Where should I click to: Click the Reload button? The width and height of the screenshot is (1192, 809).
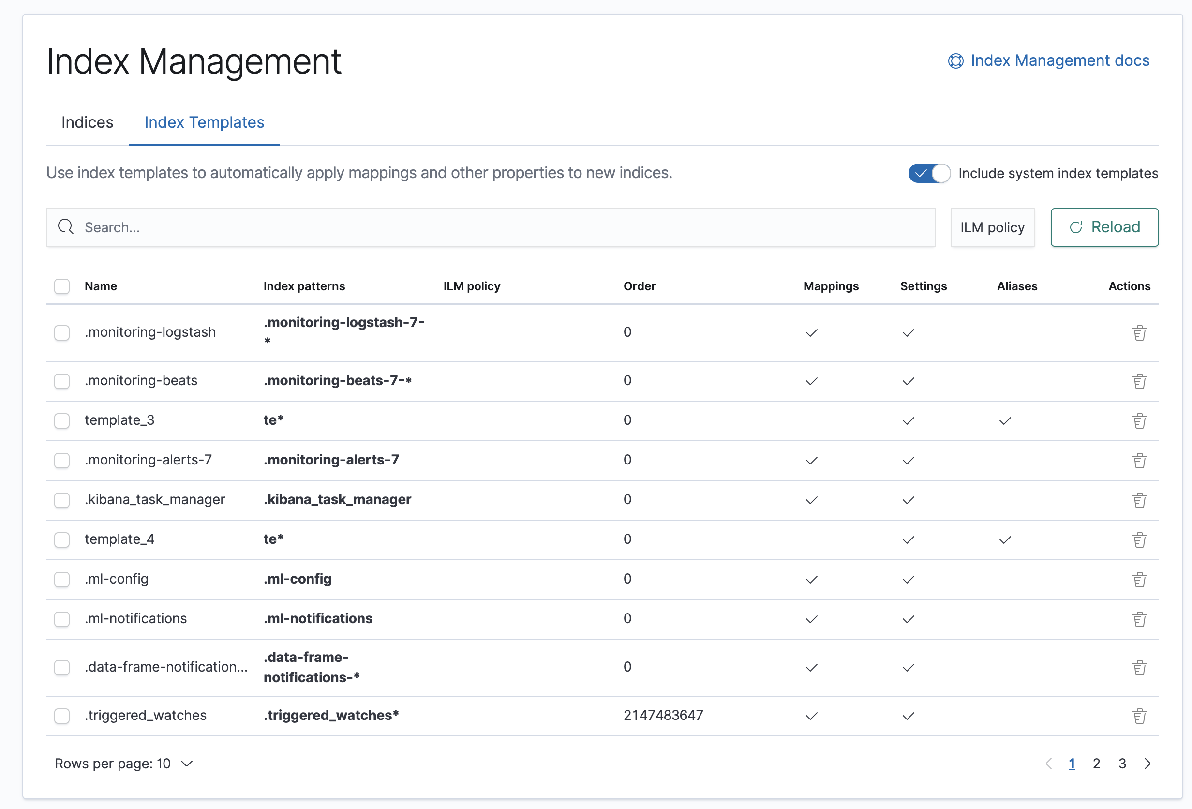coord(1104,227)
